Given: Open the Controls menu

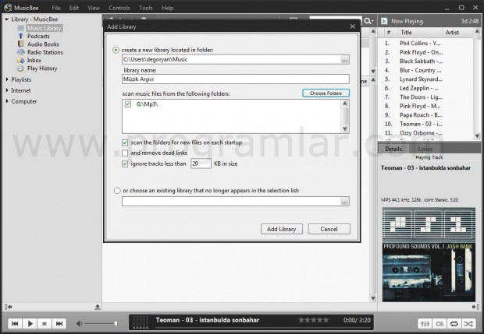Looking at the screenshot, I should click(119, 8).
